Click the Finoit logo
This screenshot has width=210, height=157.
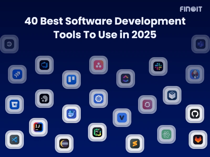[x=191, y=9]
